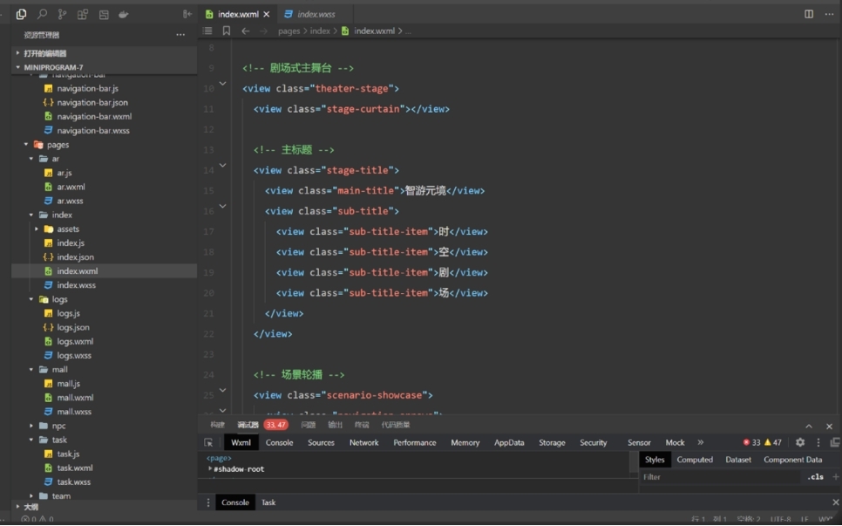The width and height of the screenshot is (842, 526).
Task: Click the outline list icon in breadcrumb bar
Action: tap(207, 31)
